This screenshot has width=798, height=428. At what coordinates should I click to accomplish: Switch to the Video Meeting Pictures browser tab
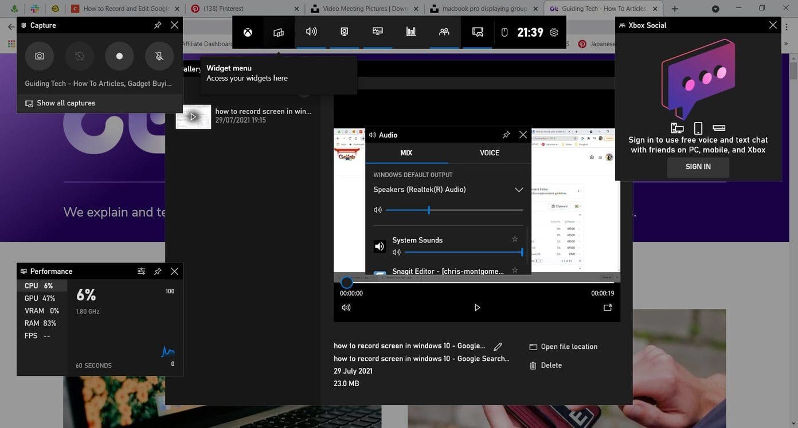pyautogui.click(x=366, y=9)
